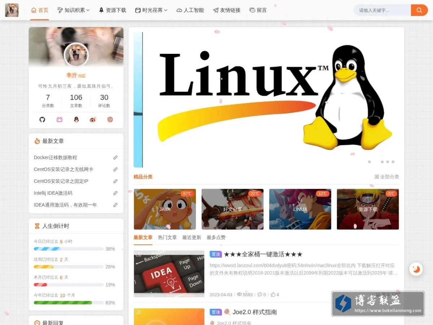433x325 pixels.
Task: Open the 好文分享 category card
Action: point(232,209)
